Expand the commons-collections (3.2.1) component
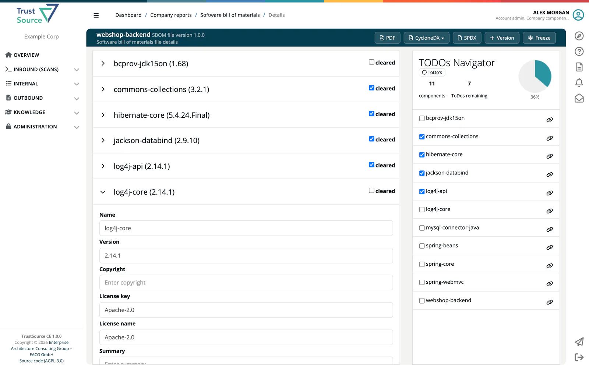Image resolution: width=589 pixels, height=368 pixels. [x=103, y=89]
